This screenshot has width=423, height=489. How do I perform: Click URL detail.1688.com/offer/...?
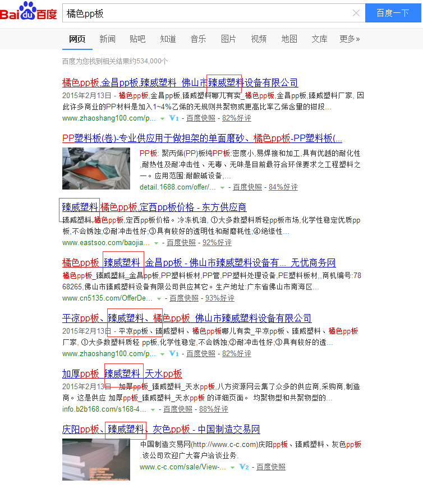tap(178, 187)
